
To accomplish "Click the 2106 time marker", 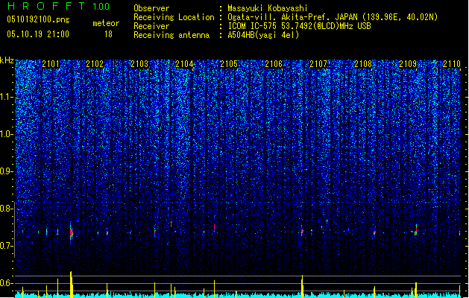I will pos(274,63).
